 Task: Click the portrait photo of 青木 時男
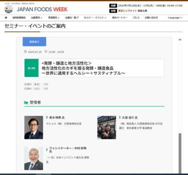[34, 128]
